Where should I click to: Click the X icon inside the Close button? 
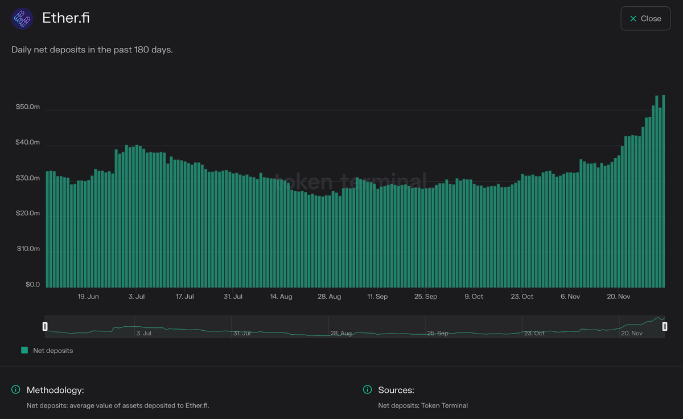point(633,18)
